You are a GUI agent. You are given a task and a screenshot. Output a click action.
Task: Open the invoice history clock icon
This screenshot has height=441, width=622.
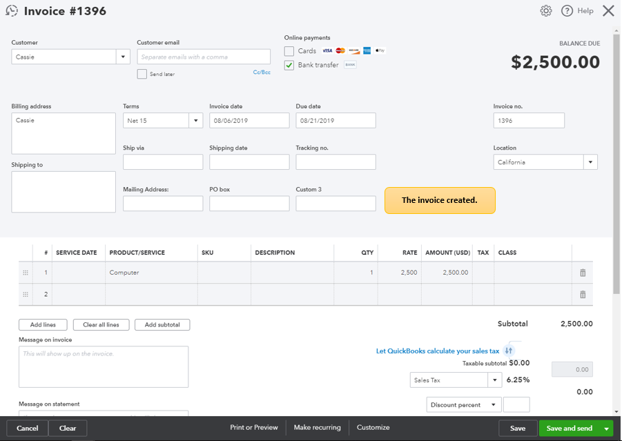pos(12,11)
